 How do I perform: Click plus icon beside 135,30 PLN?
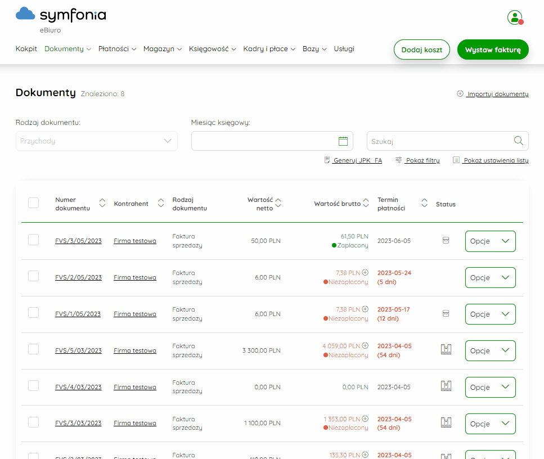point(365,454)
